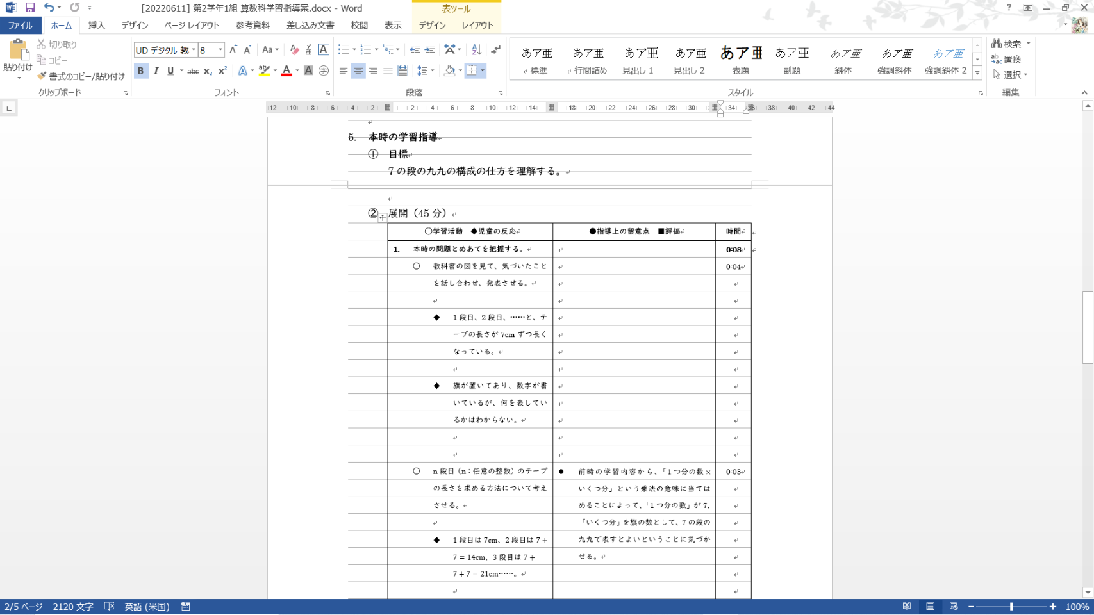Open the 選択 (Select) dropdown
This screenshot has width=1094, height=615.
tap(1010, 75)
